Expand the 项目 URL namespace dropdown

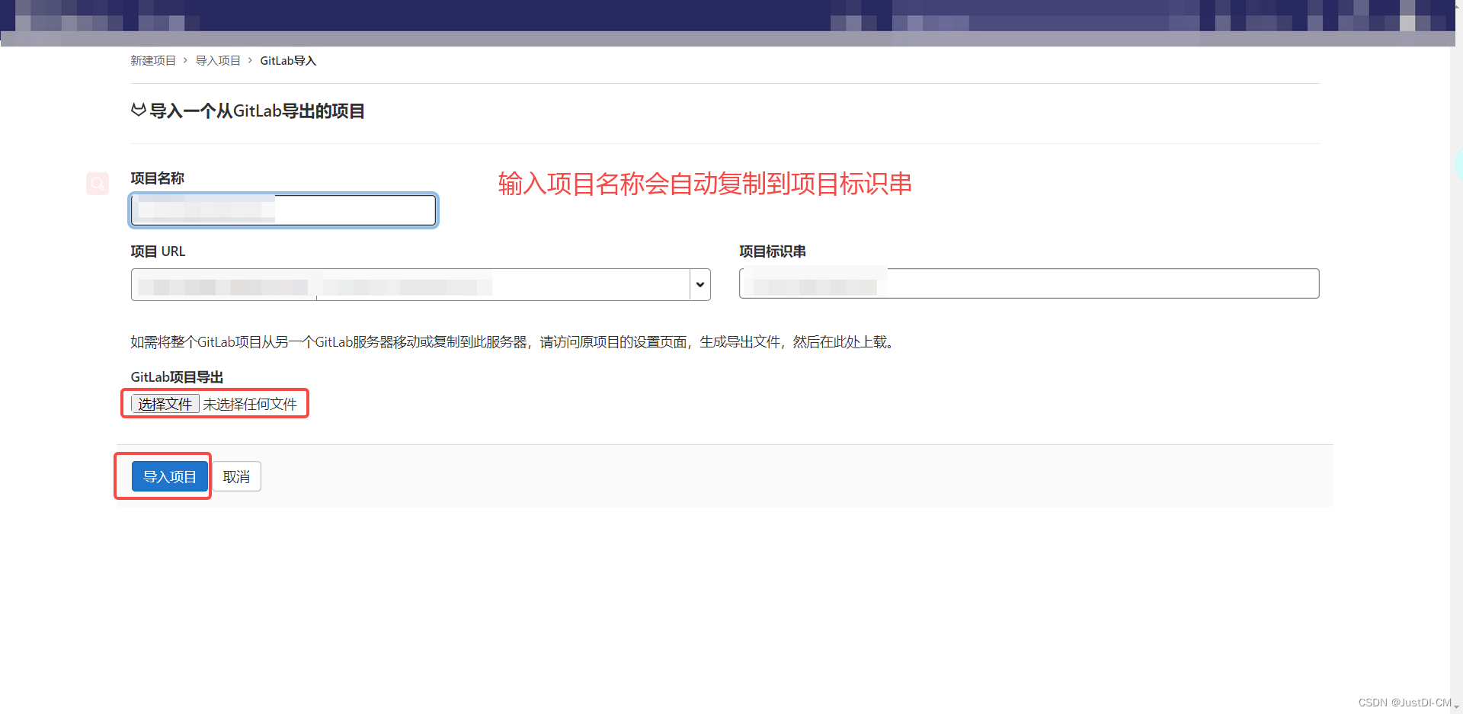coord(699,284)
